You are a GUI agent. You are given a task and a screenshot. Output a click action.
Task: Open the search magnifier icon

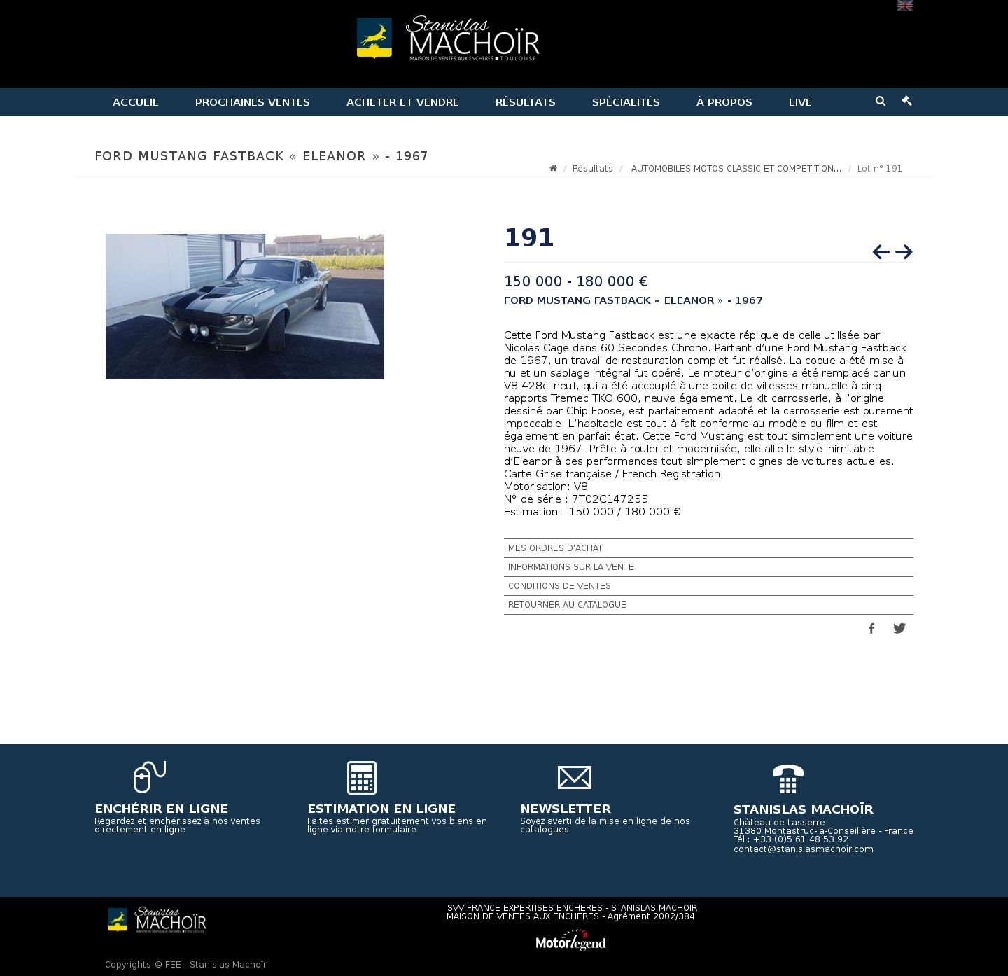(x=881, y=101)
